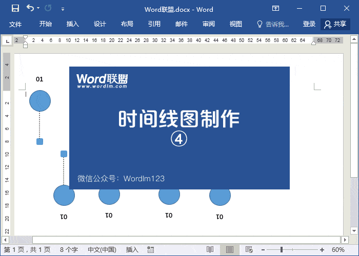
Task: Click the page count 第1页,共1页 in status bar
Action: click(x=27, y=250)
